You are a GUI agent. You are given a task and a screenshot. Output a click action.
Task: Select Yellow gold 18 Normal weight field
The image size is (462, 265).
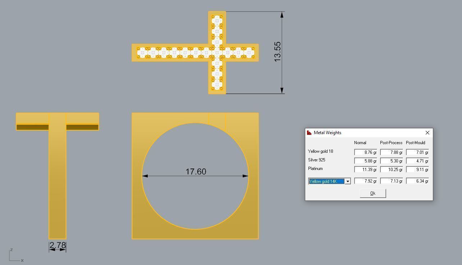(x=366, y=152)
